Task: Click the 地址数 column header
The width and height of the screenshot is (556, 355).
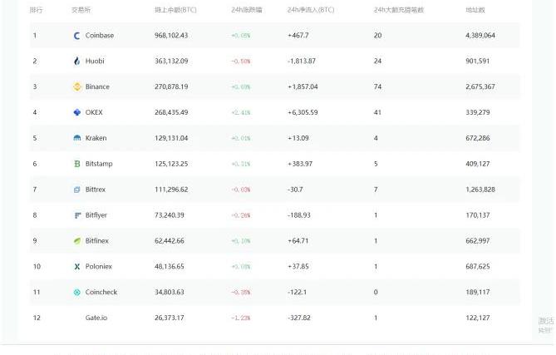Action: (475, 10)
